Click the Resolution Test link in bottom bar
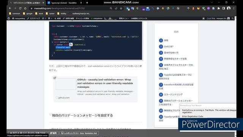This screenshot has height=137, width=243. (x=91, y=133)
